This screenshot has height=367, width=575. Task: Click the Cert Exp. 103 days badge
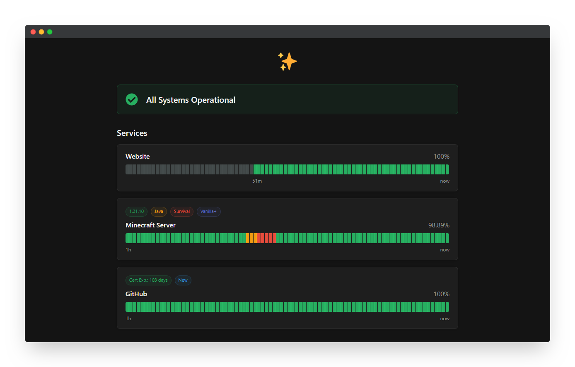(148, 280)
